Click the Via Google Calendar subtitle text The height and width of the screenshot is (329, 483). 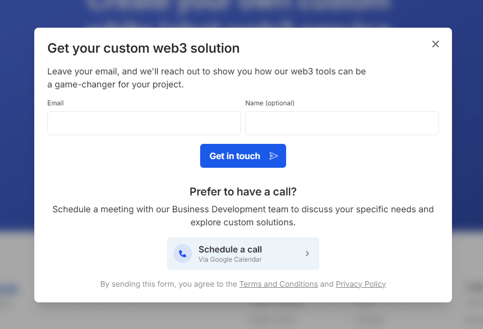[230, 260]
